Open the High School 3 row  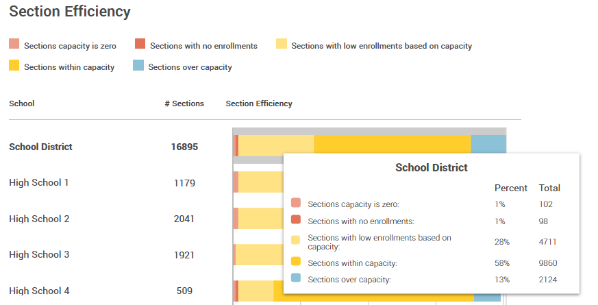pos(39,254)
